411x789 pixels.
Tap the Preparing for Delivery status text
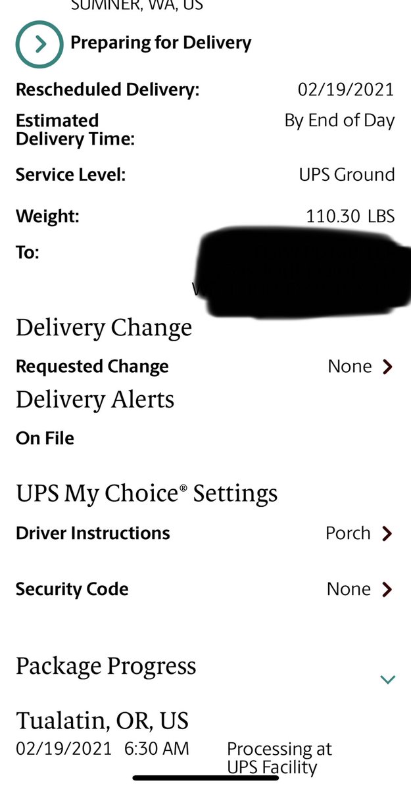coord(160,43)
